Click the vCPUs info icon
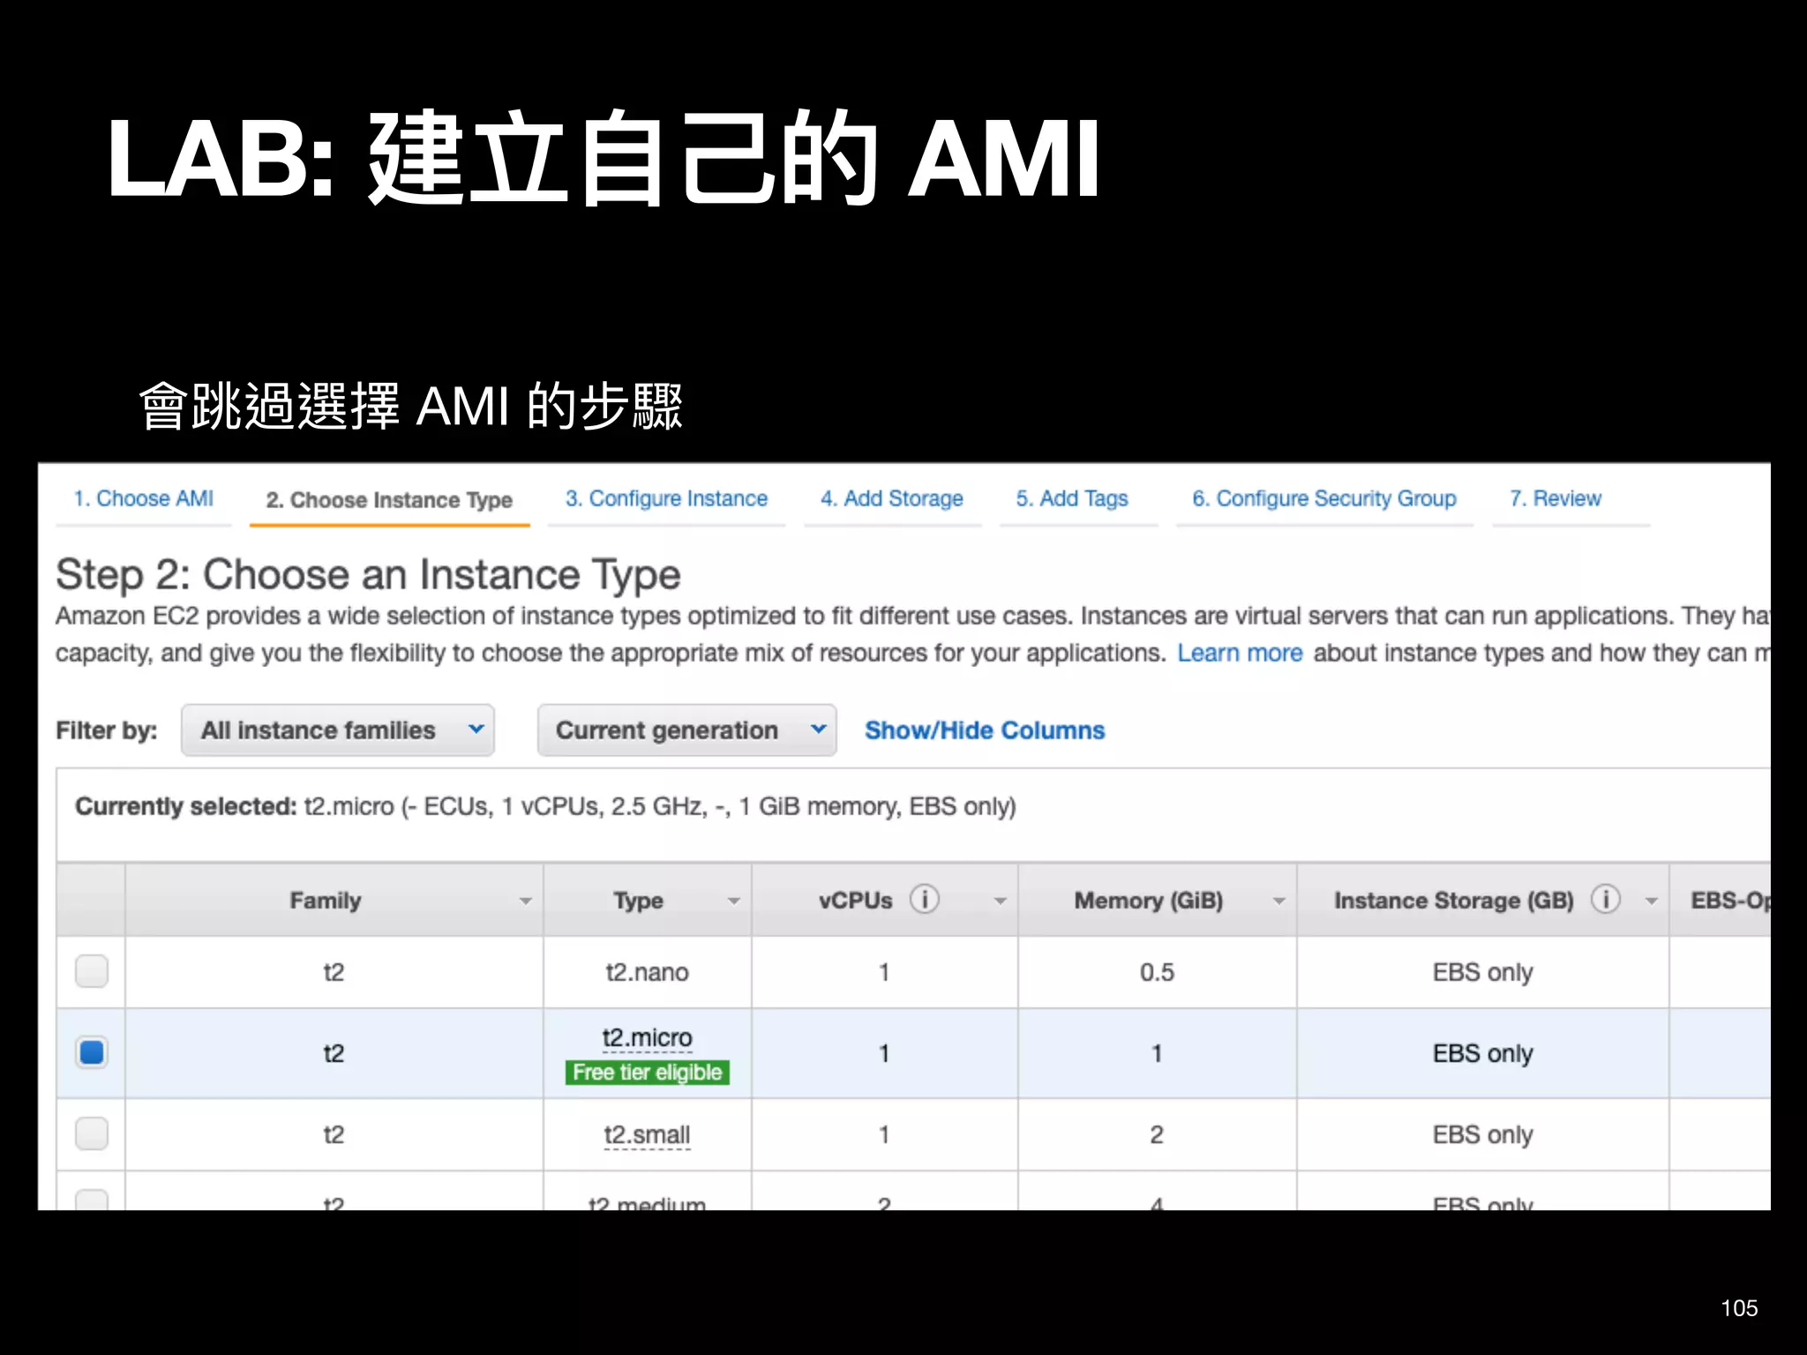The width and height of the screenshot is (1807, 1355). point(924,899)
